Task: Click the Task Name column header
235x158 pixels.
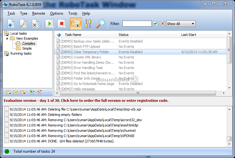Action: [73, 35]
